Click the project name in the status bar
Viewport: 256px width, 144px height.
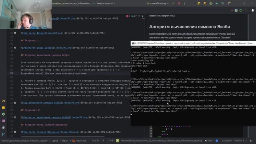click(161, 140)
